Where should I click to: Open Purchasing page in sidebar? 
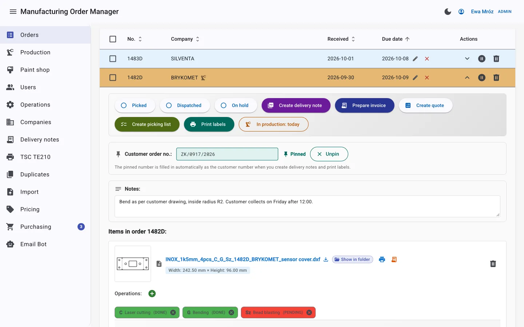(x=45, y=227)
